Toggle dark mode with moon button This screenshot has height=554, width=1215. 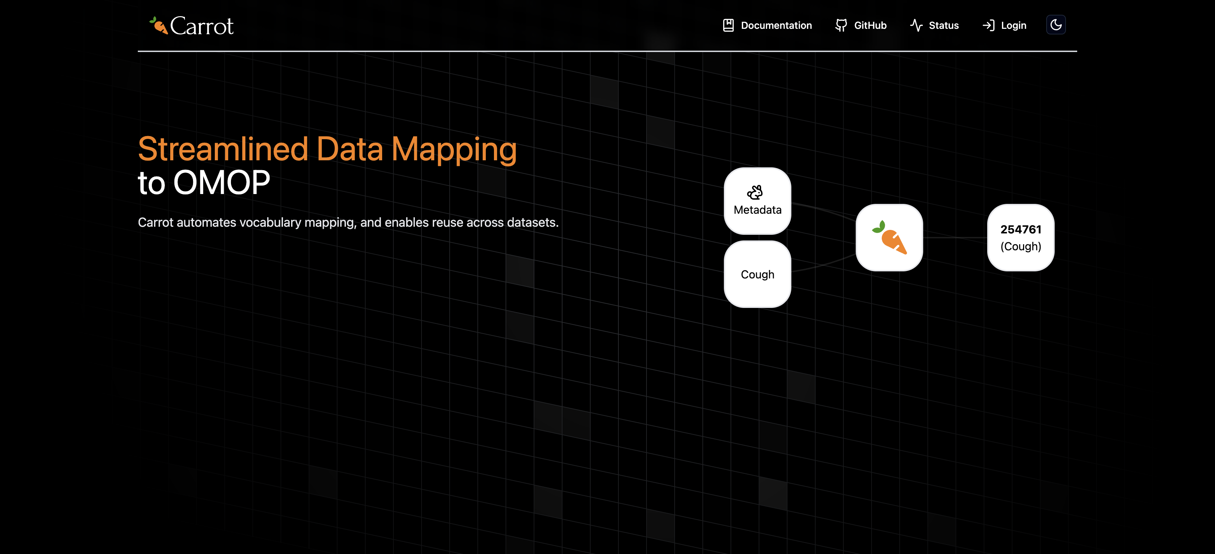[1056, 25]
